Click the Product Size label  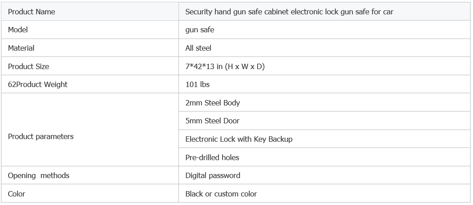[x=28, y=66]
